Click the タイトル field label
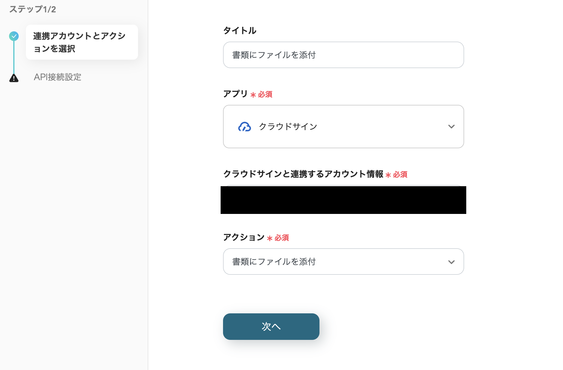The height and width of the screenshot is (370, 563). pyautogui.click(x=240, y=30)
